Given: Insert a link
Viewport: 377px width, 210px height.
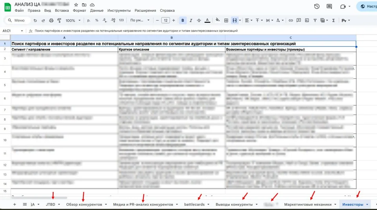Looking at the screenshot, I should (x=291, y=20).
